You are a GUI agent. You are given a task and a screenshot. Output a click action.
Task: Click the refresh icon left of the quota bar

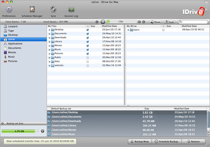tap(97, 22)
